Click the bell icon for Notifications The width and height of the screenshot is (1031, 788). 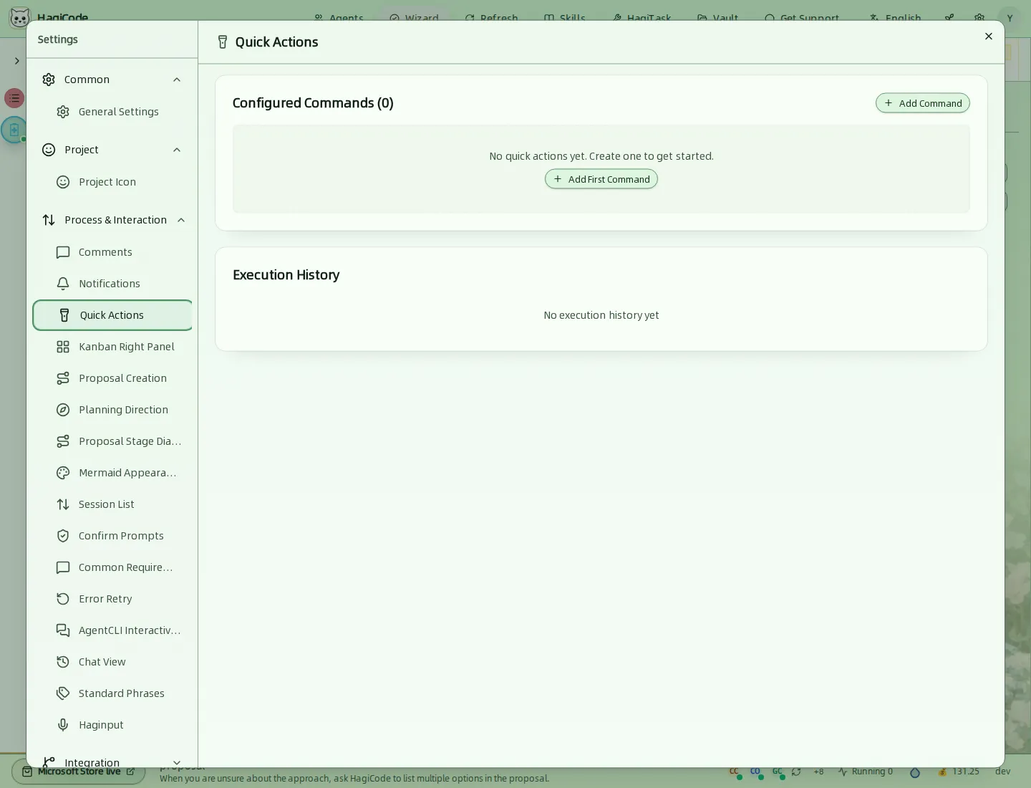[x=63, y=284]
